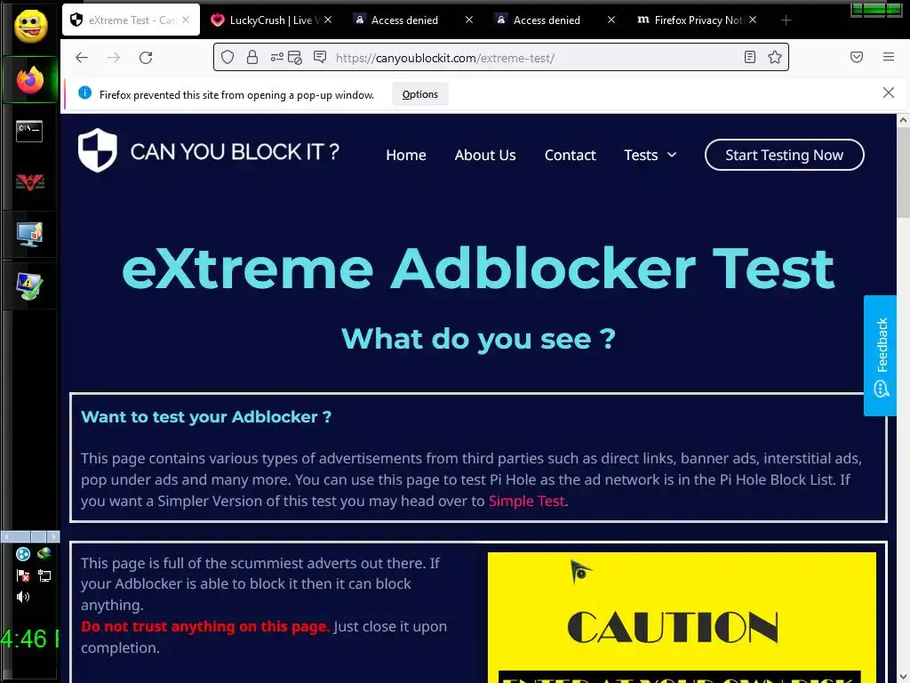
Task: Click the page vertical scrollbar thumb
Action: [903, 173]
